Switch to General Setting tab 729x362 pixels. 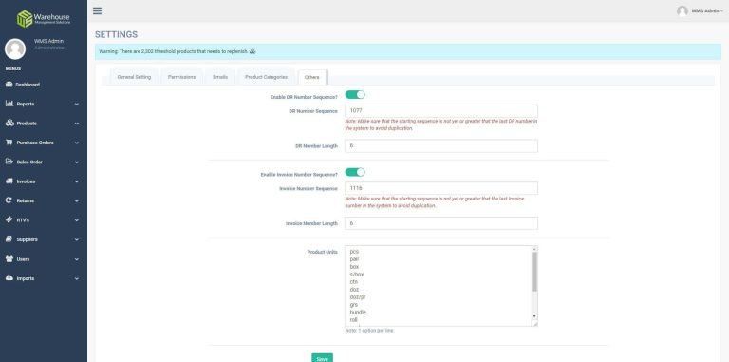[134, 77]
